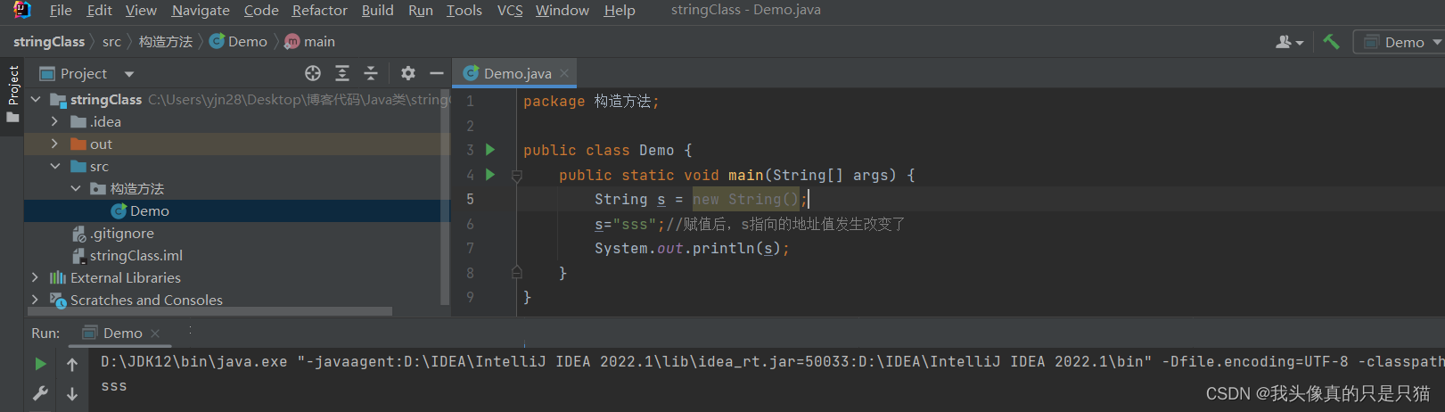This screenshot has height=412, width=1445.
Task: Click 构造方法 breadcrumb in navigation bar
Action: coord(166,41)
